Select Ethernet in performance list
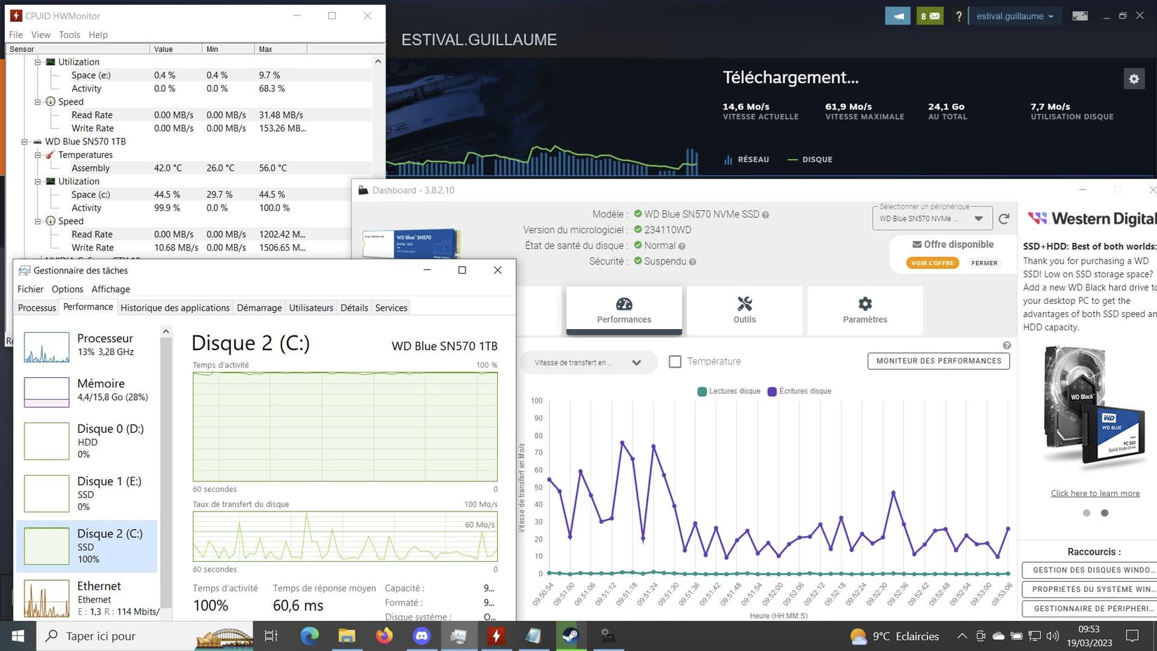The image size is (1157, 651). point(87,598)
